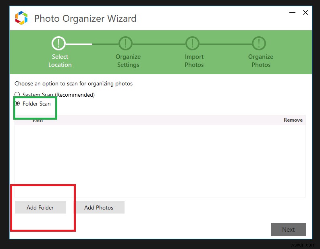The width and height of the screenshot is (320, 249).
Task: Close the Photo Organizer Wizard window
Action: click(x=305, y=12)
